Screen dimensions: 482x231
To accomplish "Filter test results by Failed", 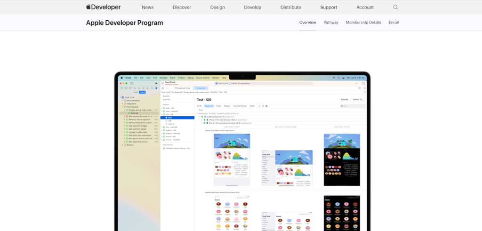I will click(x=218, y=106).
